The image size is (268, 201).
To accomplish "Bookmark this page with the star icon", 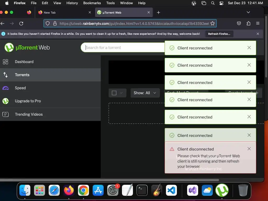I will tap(213, 23).
